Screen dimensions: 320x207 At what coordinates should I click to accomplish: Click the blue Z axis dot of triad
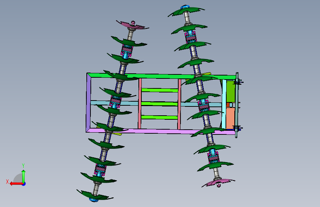coord(24,184)
